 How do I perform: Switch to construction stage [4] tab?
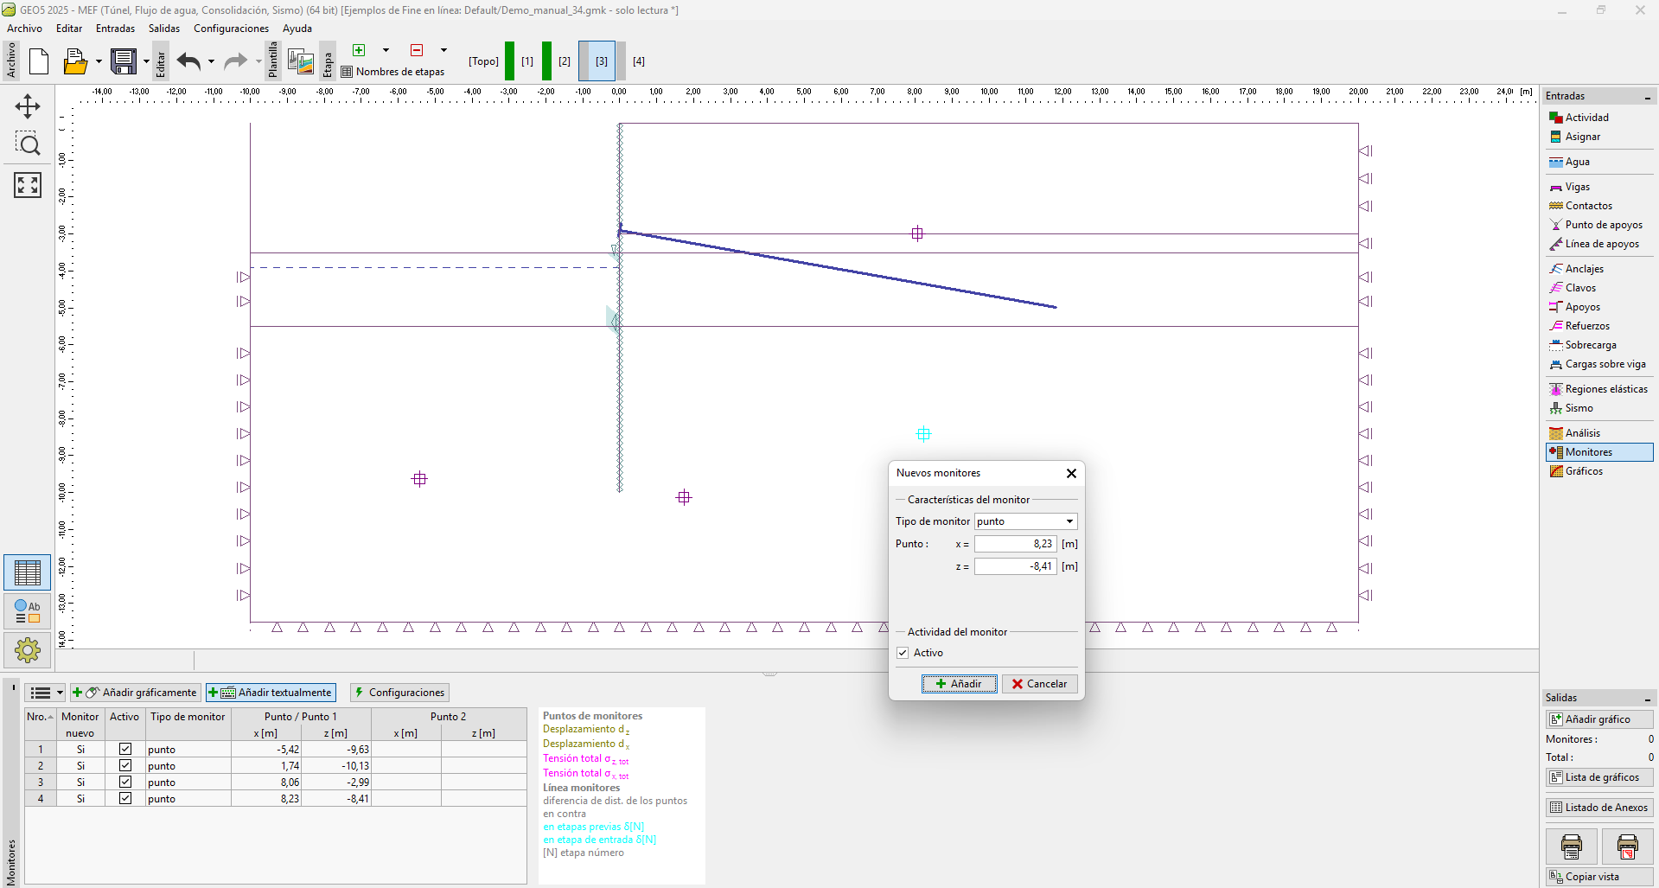(638, 61)
